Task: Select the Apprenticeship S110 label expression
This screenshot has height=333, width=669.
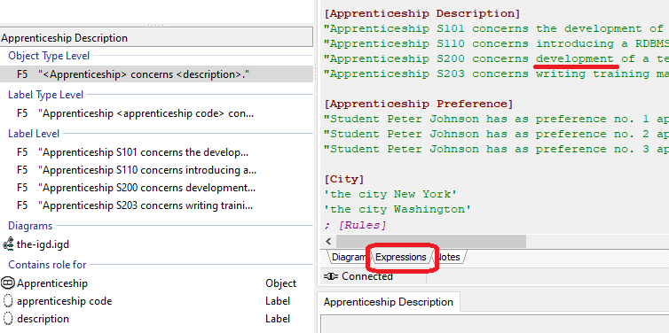Action: coord(156,170)
